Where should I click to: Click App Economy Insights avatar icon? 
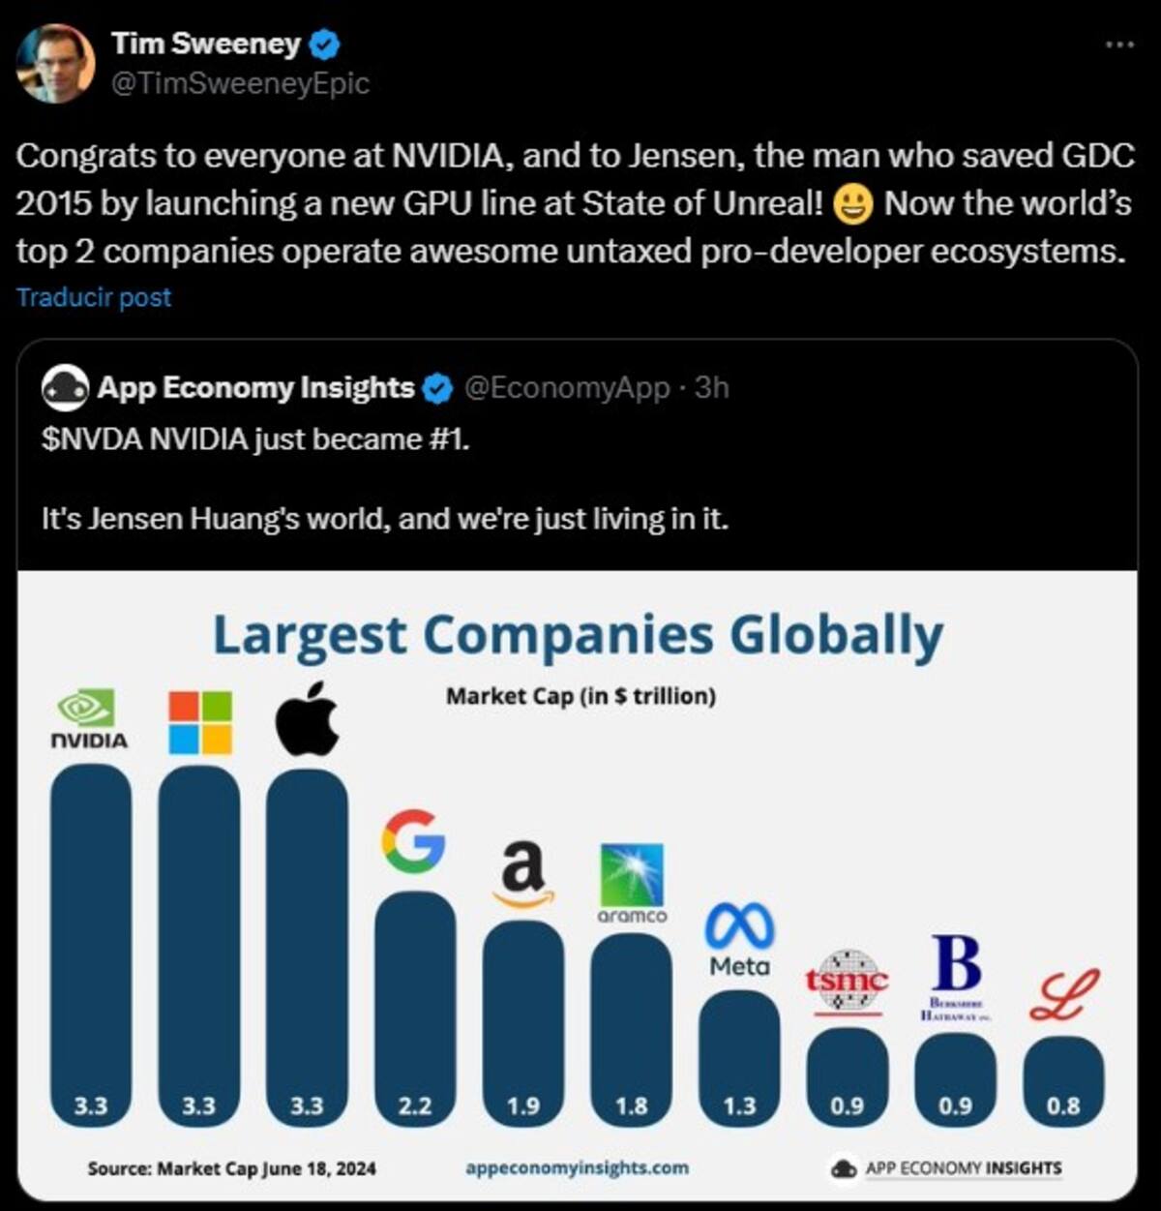pos(66,388)
